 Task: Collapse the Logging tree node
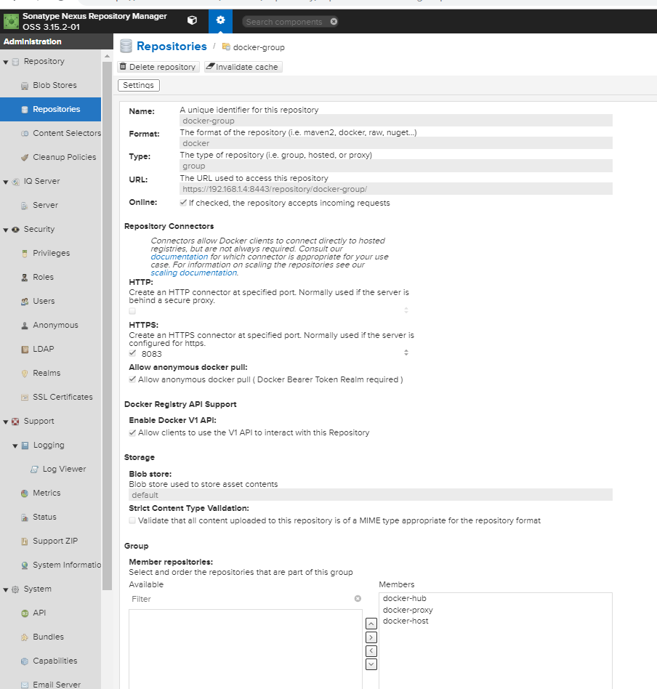[15, 446]
